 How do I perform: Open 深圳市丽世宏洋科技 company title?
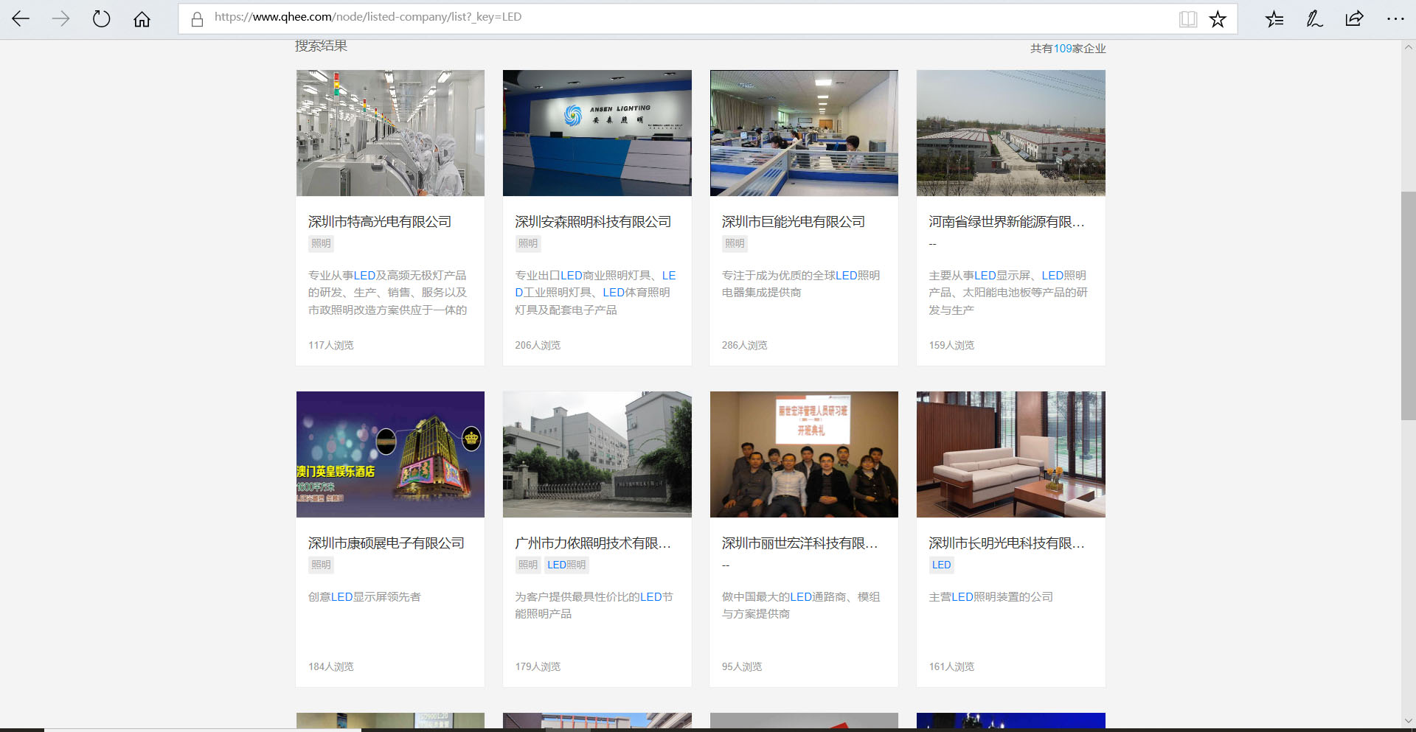click(799, 543)
